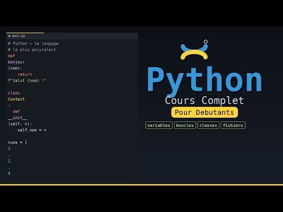Click the 'nums = [' line
The height and width of the screenshot is (212, 283).
[18, 143]
